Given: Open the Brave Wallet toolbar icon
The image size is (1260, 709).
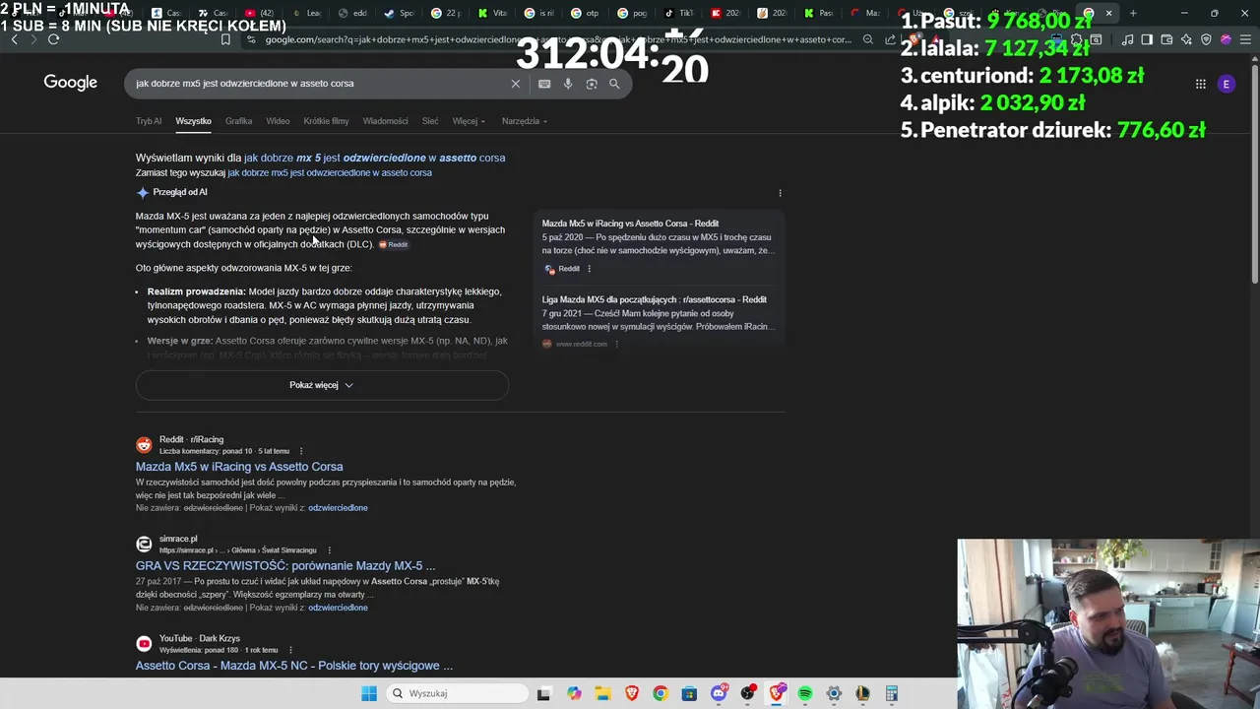Looking at the screenshot, I should (1166, 39).
